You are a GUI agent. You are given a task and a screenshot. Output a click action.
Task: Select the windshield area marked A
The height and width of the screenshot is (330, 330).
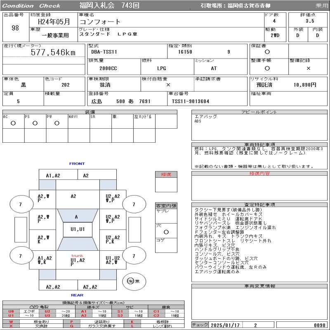[76, 217]
